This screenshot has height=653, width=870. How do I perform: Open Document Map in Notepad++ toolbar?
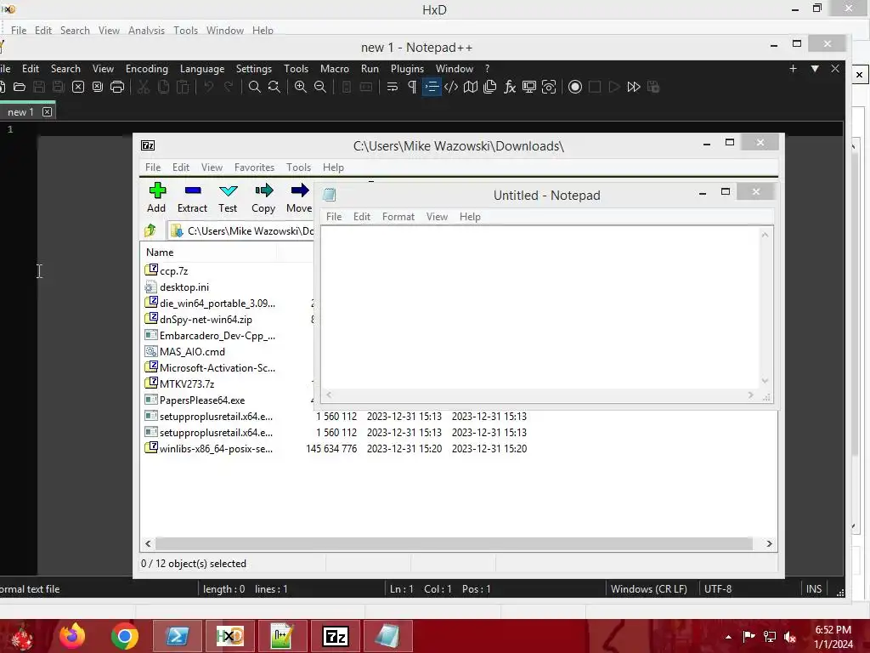click(471, 87)
